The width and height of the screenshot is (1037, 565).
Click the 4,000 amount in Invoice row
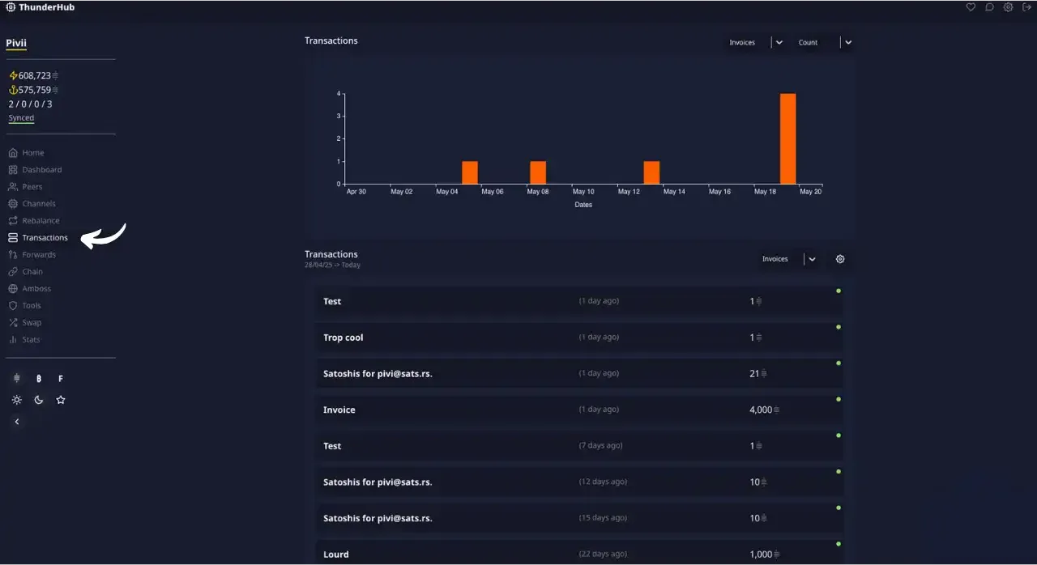764,410
